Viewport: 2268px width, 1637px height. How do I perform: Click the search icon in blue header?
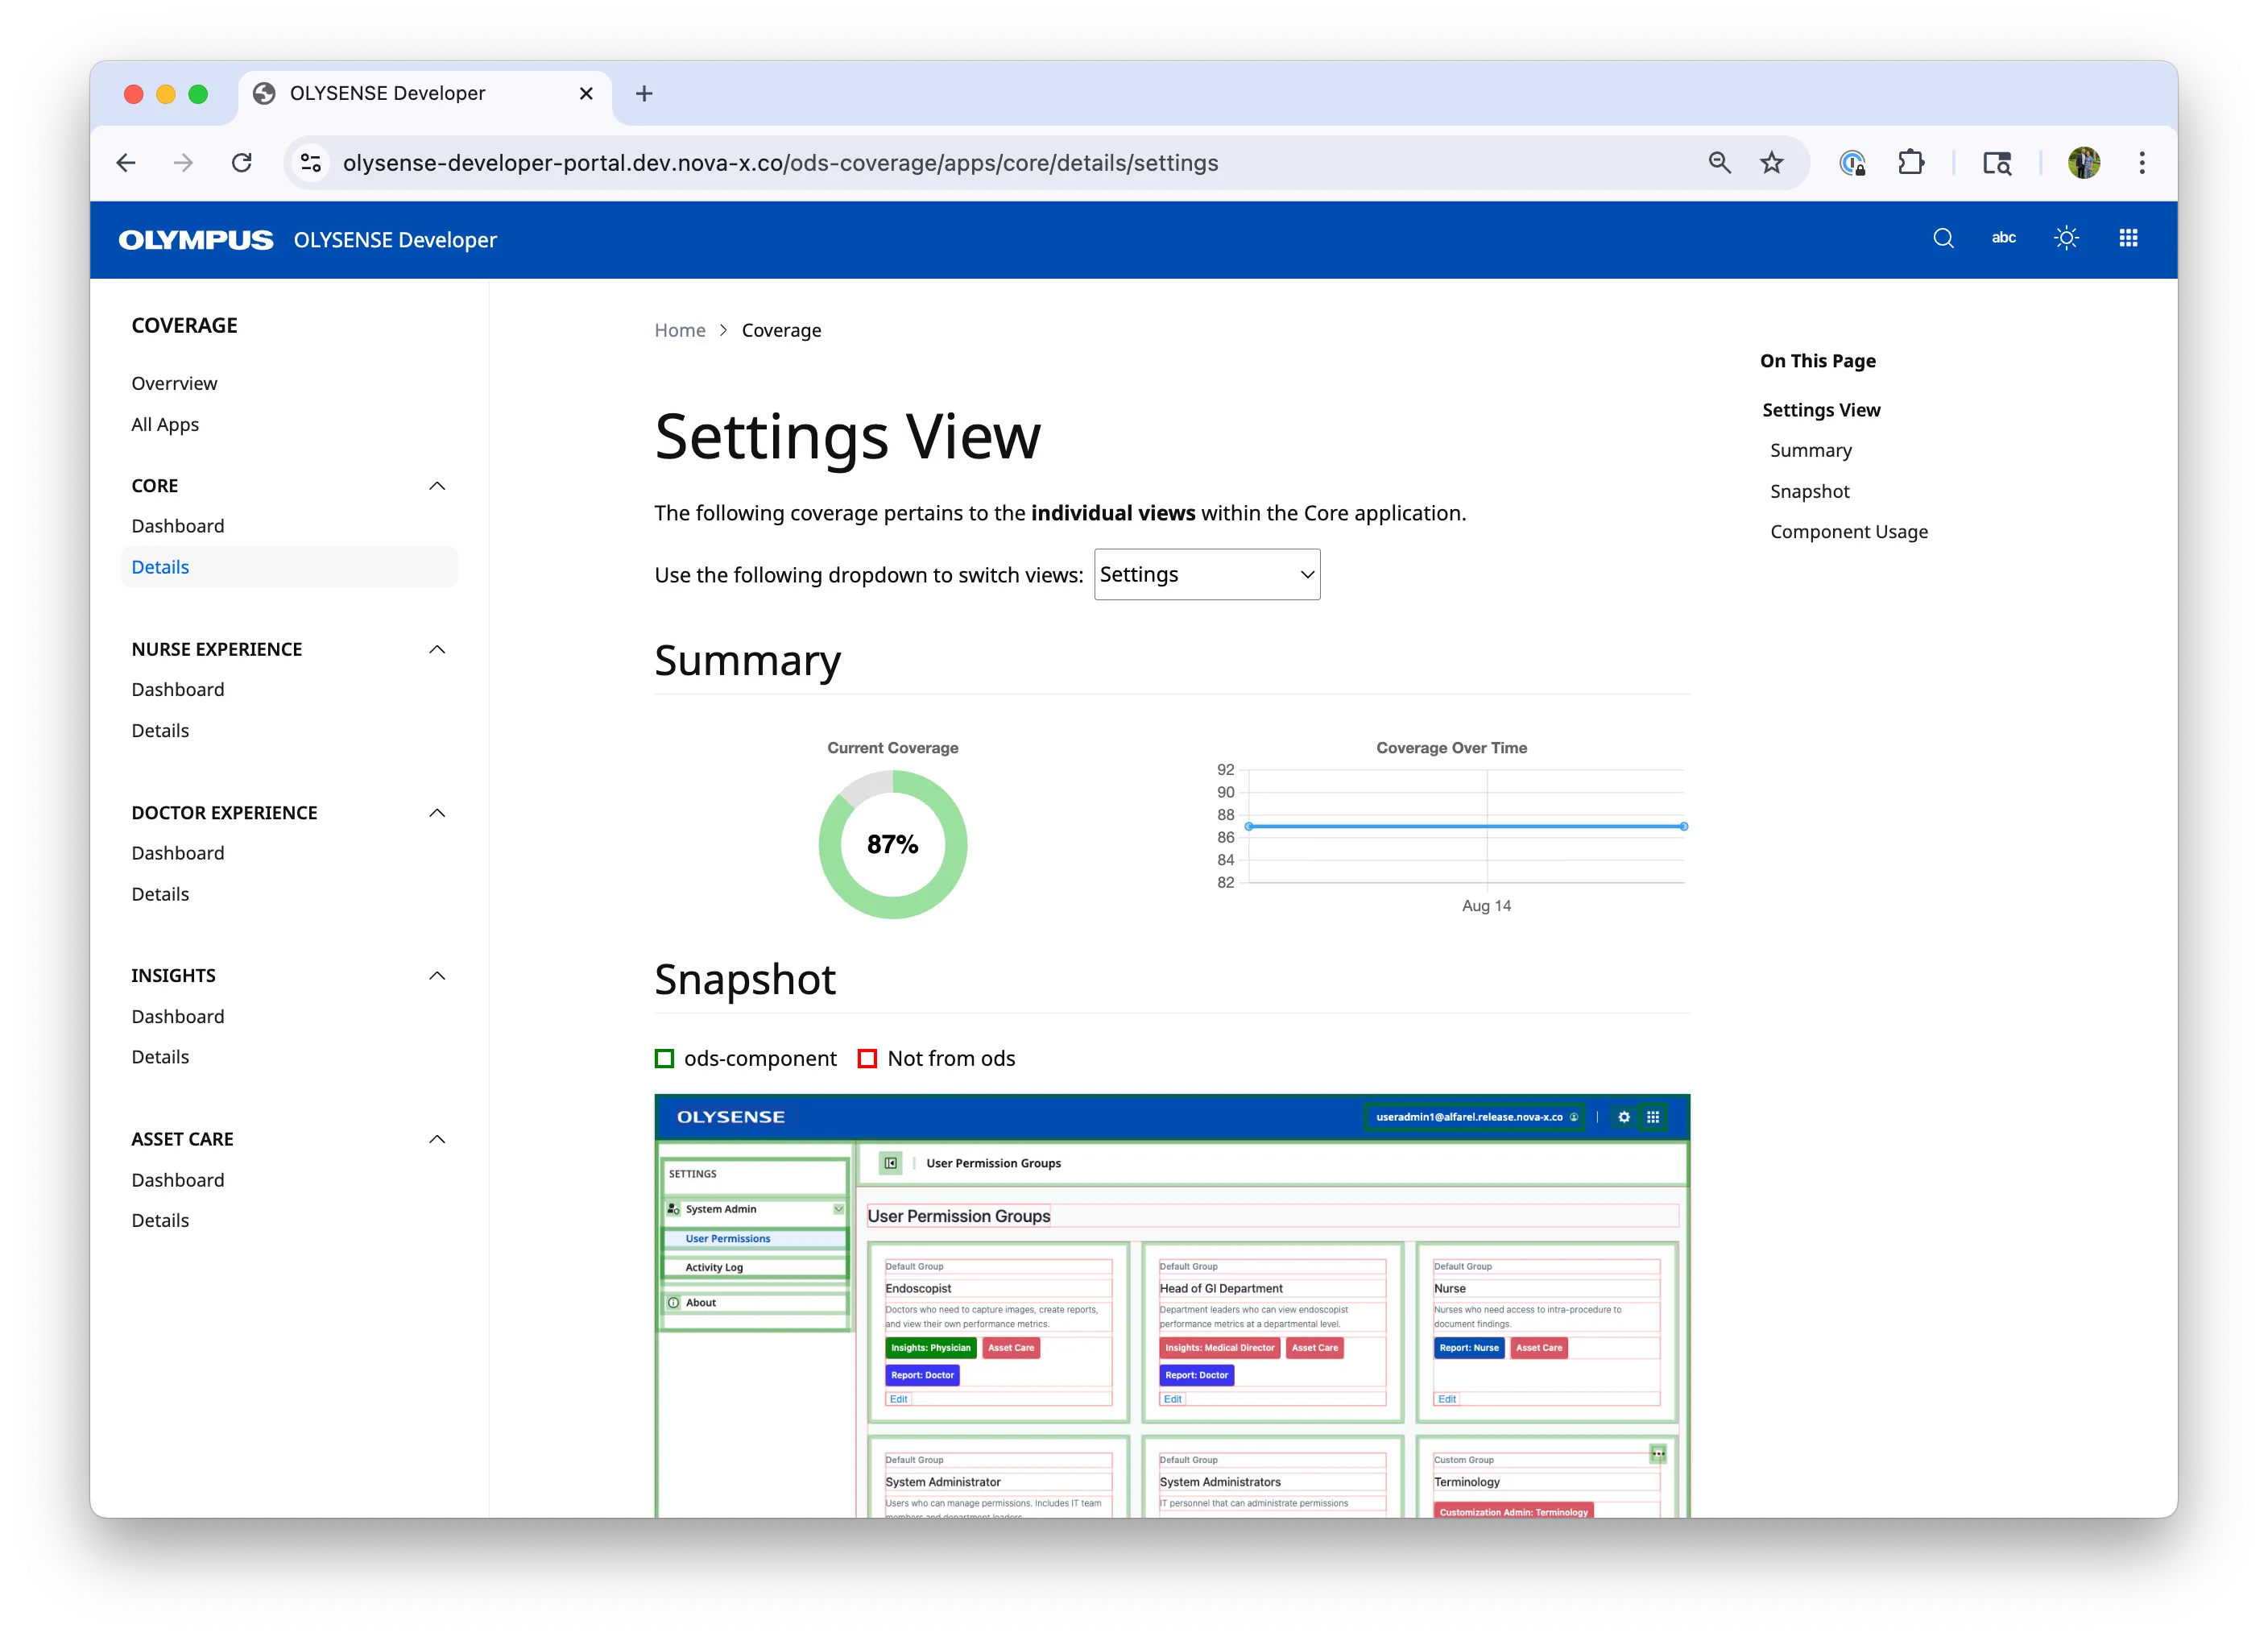click(1943, 238)
